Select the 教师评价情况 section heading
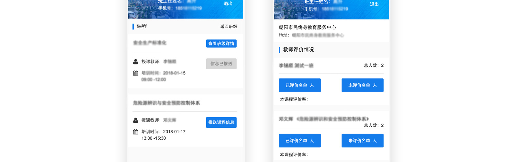Screen dimensions: 518x162 (x=298, y=50)
